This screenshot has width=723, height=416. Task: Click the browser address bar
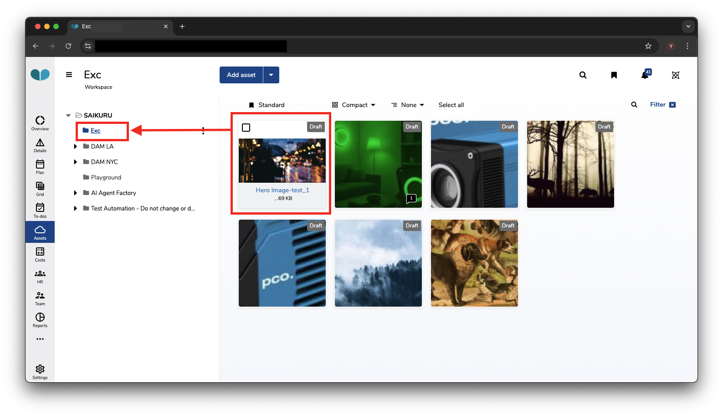pos(369,46)
